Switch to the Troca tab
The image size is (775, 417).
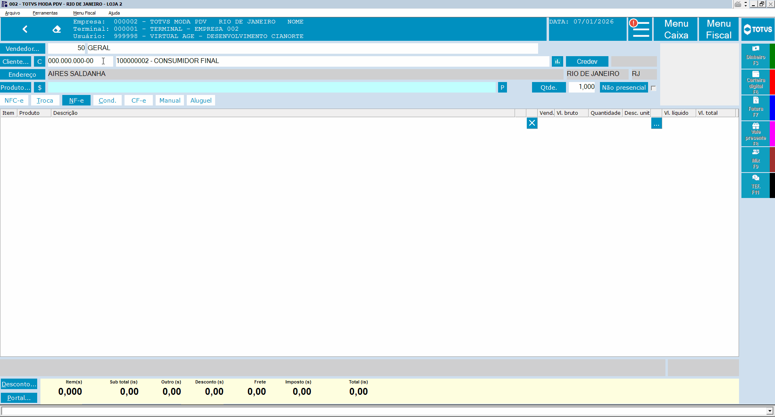(x=45, y=100)
